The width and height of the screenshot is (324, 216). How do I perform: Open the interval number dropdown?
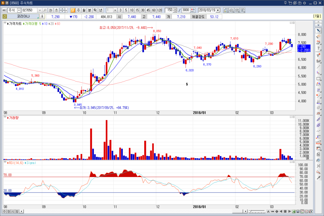tap(115, 10)
